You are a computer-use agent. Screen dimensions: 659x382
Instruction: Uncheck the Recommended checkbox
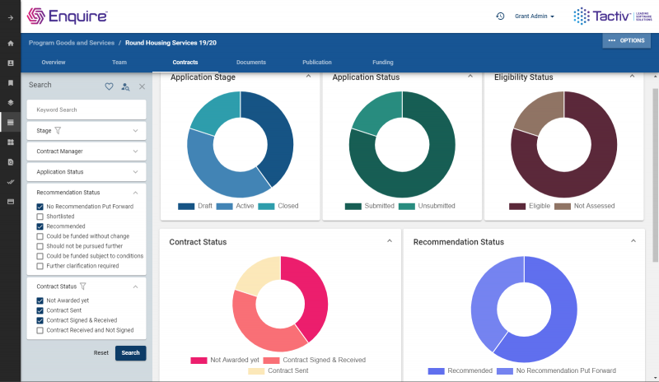(40, 226)
